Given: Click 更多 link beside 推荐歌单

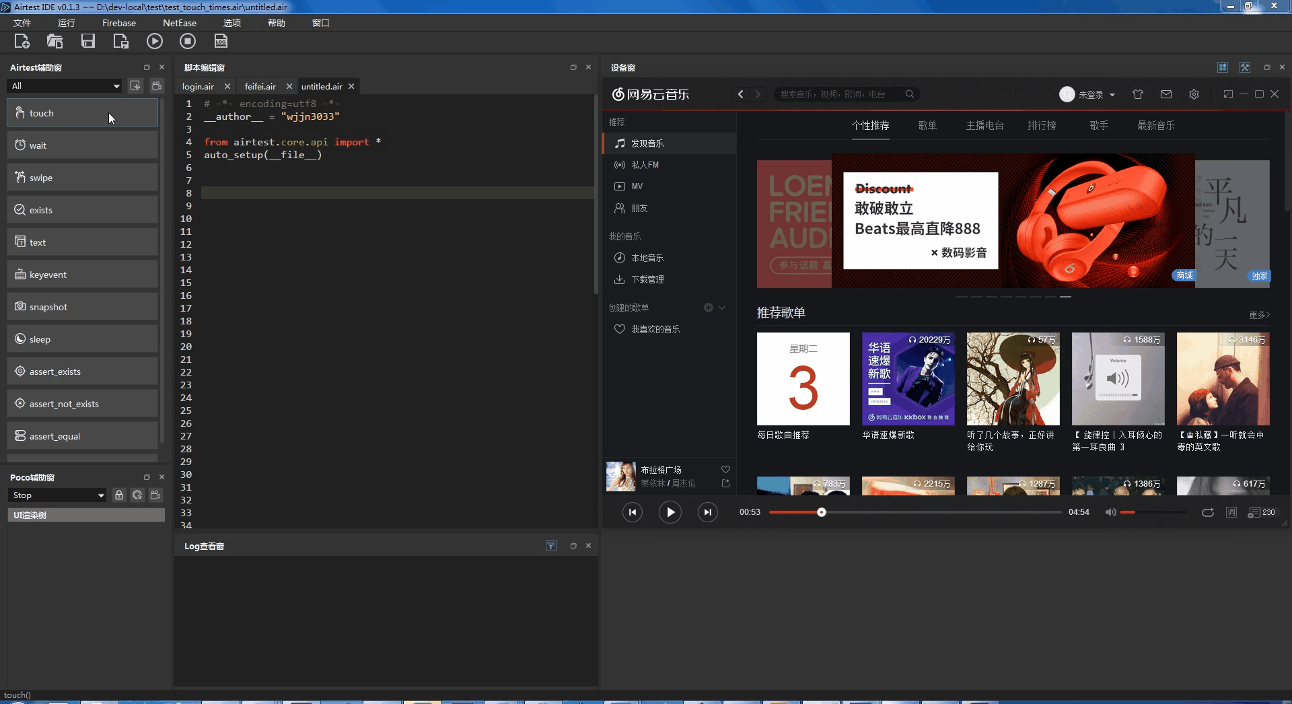Looking at the screenshot, I should click(x=1259, y=315).
